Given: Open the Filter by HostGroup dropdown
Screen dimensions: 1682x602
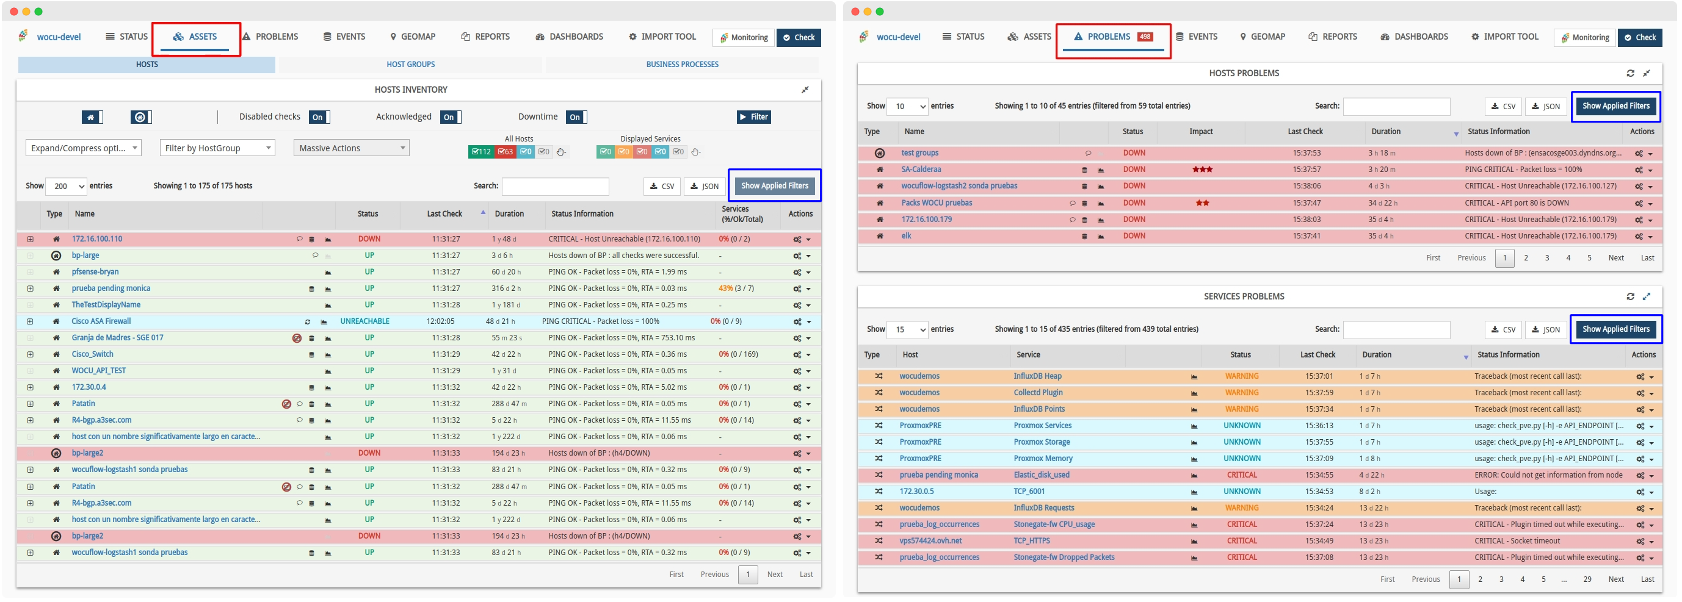Looking at the screenshot, I should coord(217,148).
